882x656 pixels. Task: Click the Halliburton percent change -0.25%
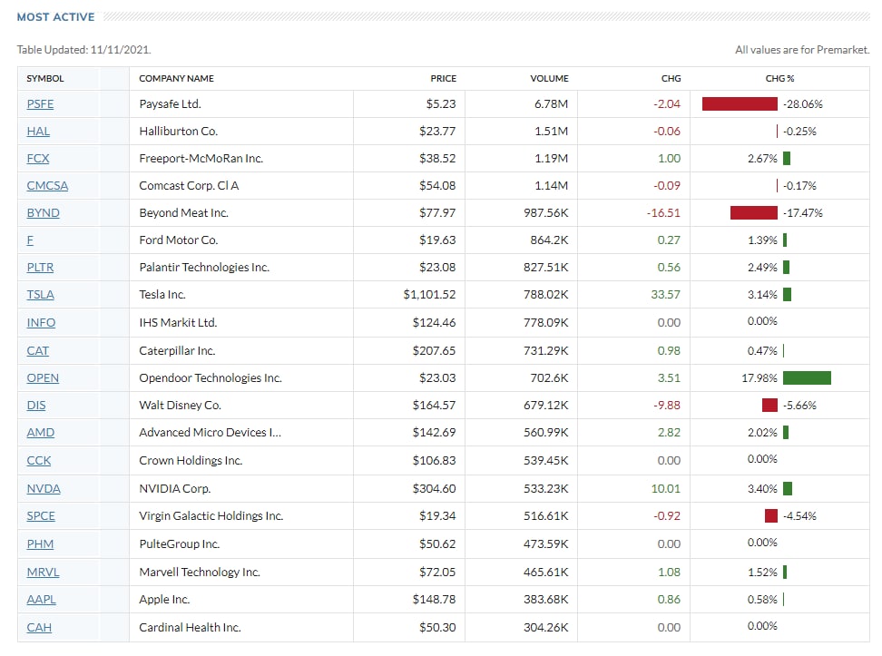click(x=799, y=131)
